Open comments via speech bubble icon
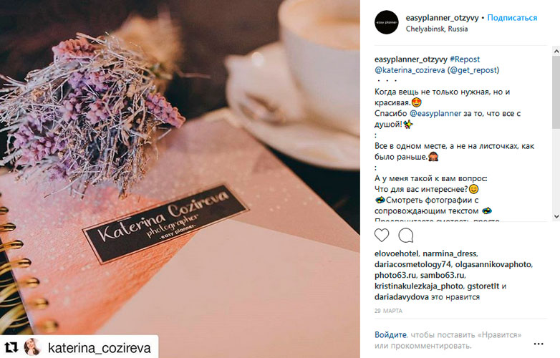 tap(406, 236)
